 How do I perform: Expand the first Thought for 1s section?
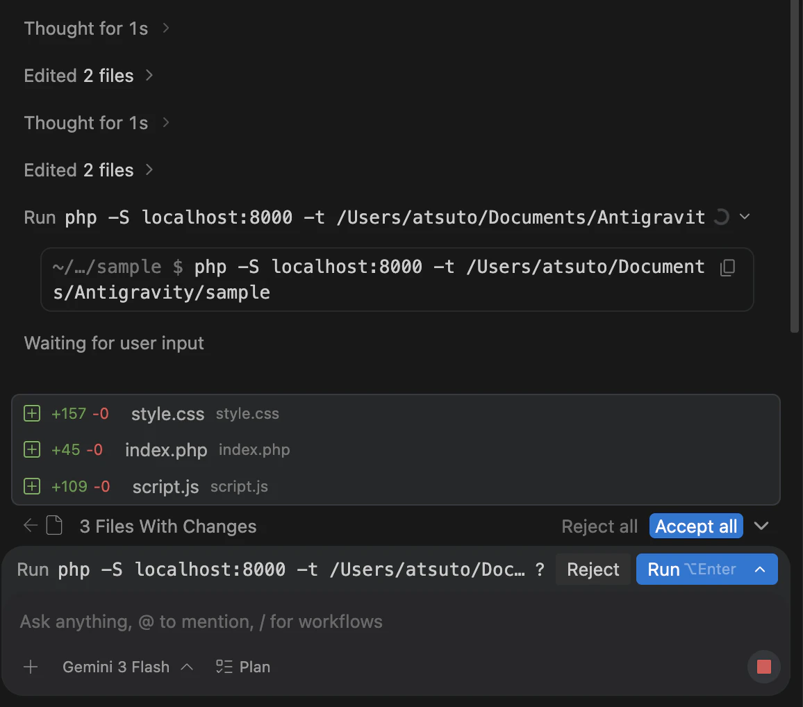click(97, 28)
